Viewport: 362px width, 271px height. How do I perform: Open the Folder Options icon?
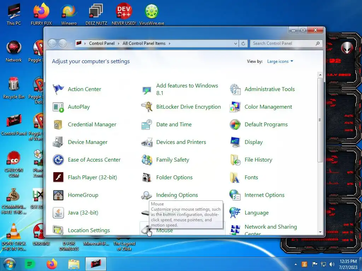(x=147, y=177)
